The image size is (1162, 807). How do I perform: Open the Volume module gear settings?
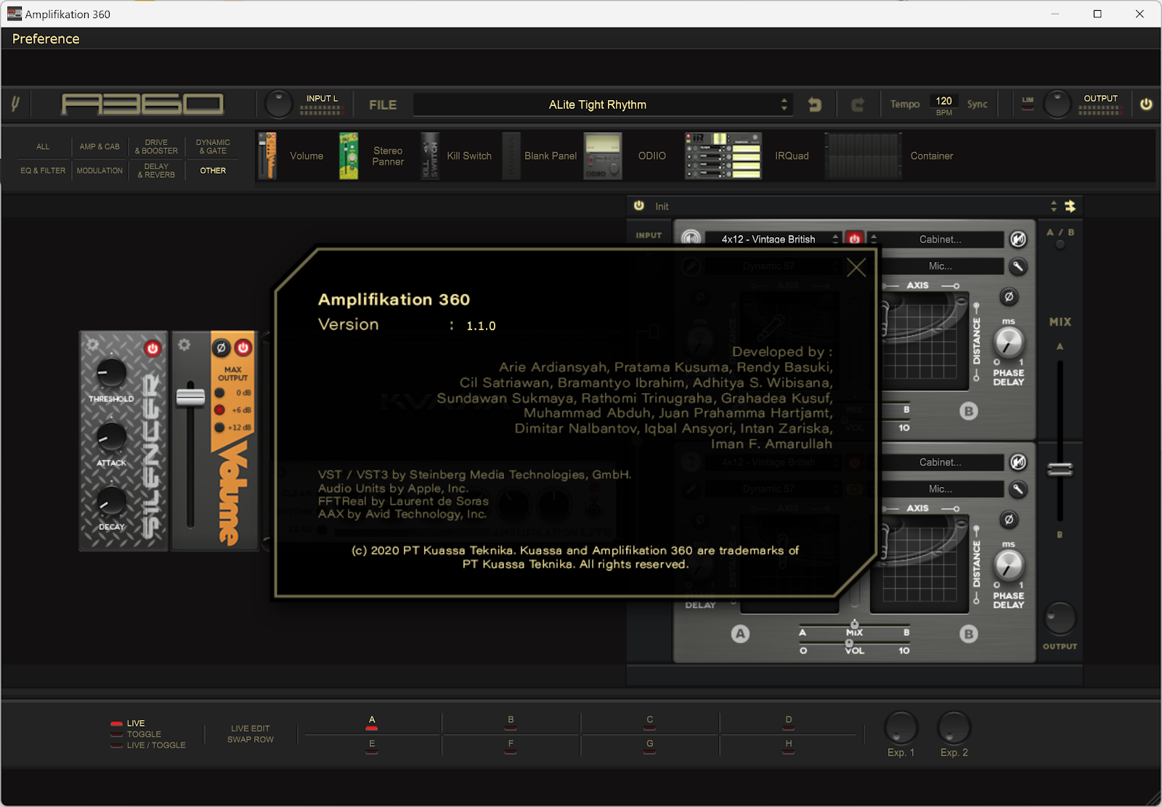tap(184, 345)
